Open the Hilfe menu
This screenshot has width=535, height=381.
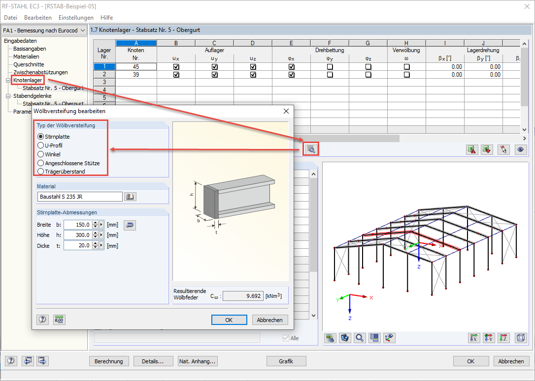click(107, 17)
